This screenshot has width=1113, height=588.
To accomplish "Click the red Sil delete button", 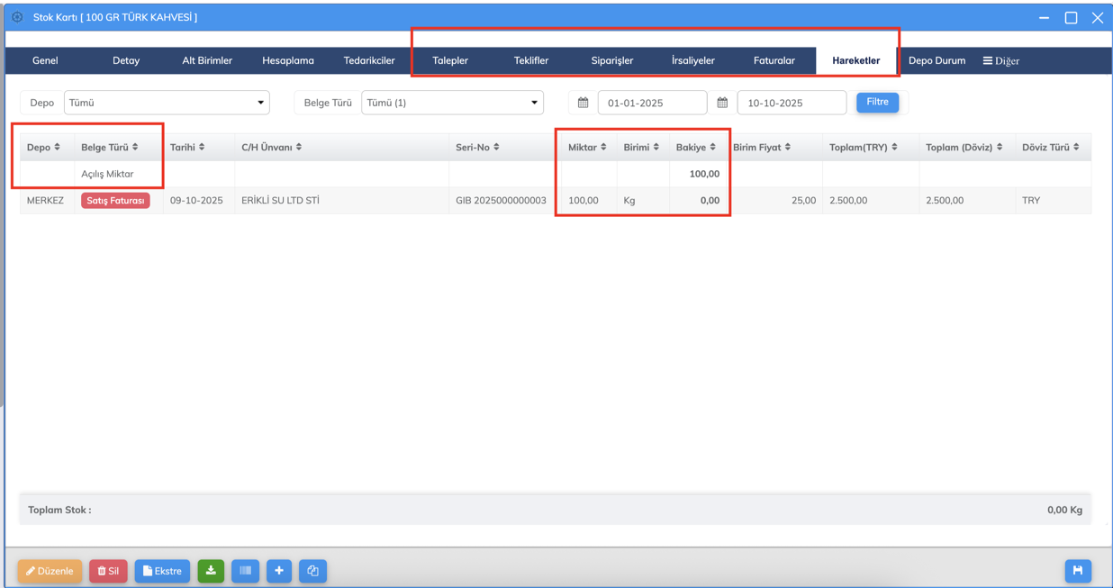I will [108, 571].
